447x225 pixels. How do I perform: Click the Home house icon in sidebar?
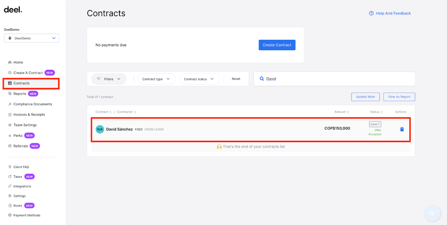coord(10,62)
